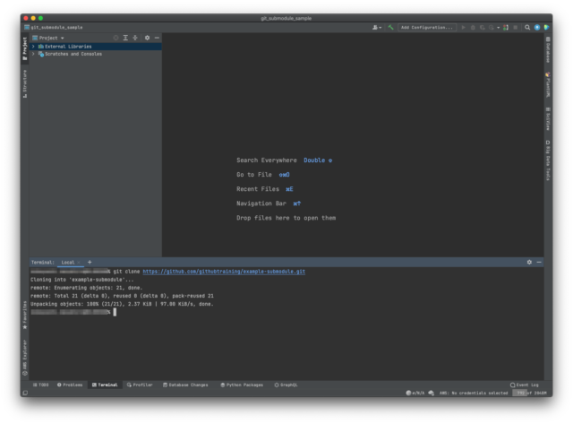Expand the External Libraries node

point(33,47)
